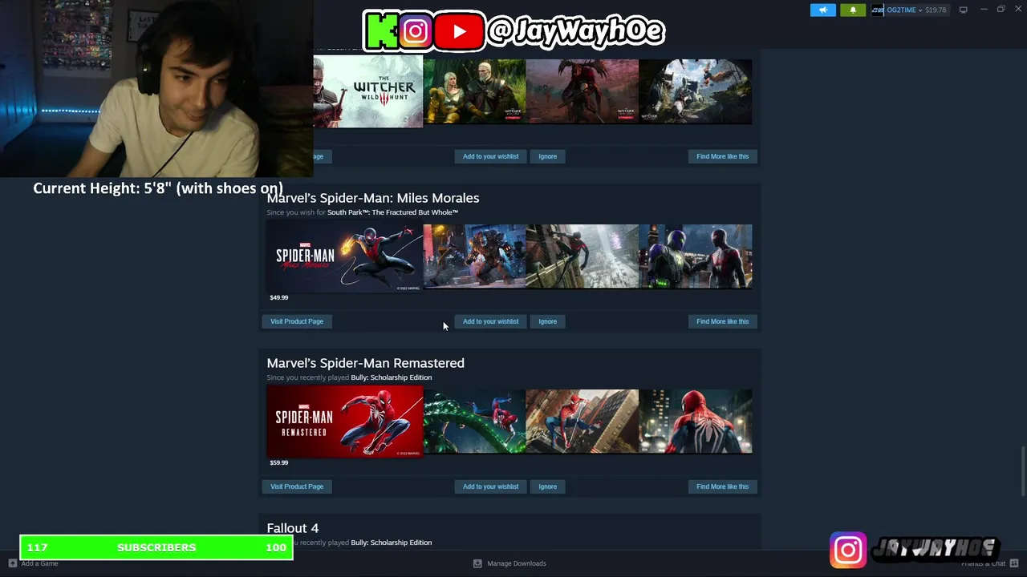Open the Friends & Chat icon
Screen dimensions: 1027x577
[x=1014, y=563]
